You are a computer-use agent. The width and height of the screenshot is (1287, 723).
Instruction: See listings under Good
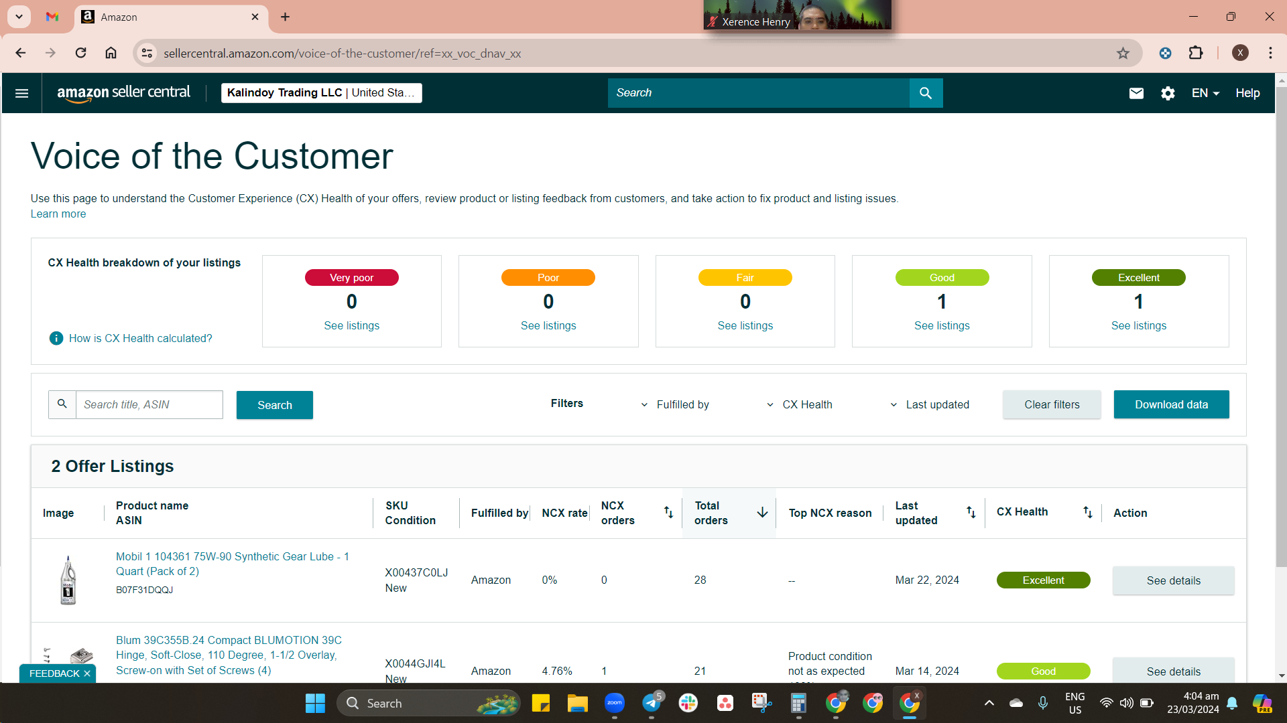942,325
